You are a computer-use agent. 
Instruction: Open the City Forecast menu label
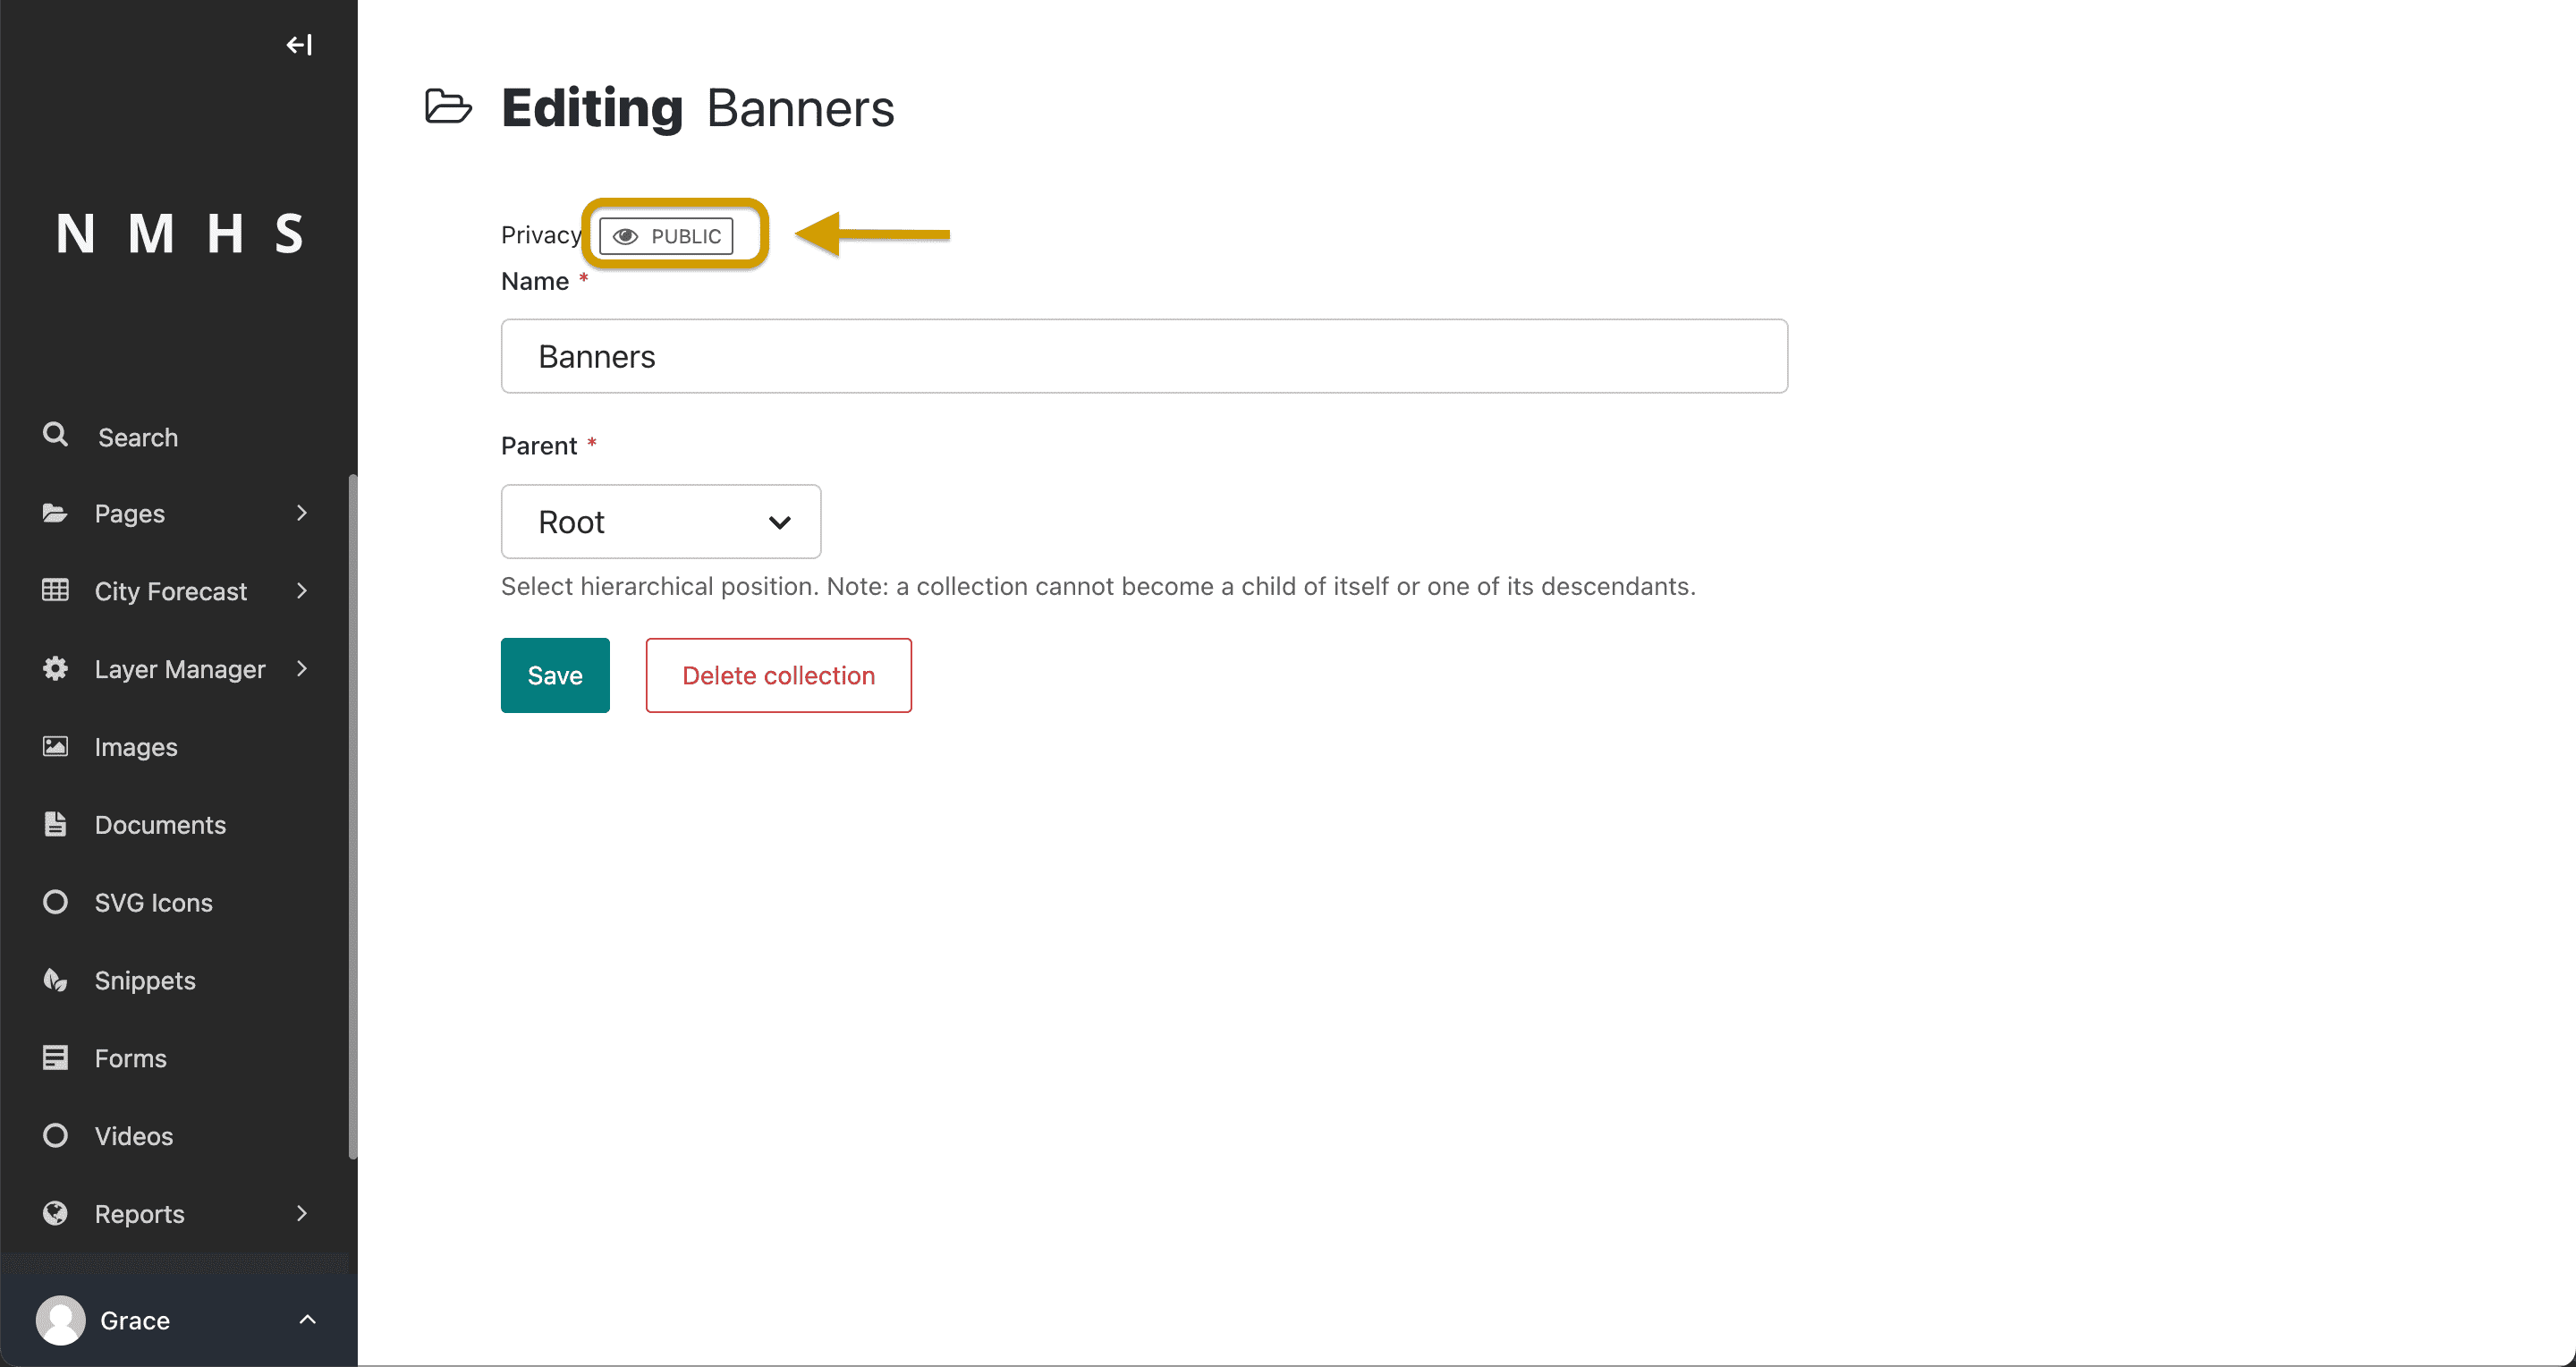click(171, 591)
